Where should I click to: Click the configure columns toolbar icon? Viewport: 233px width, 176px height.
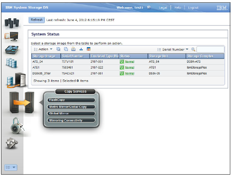click(89, 49)
